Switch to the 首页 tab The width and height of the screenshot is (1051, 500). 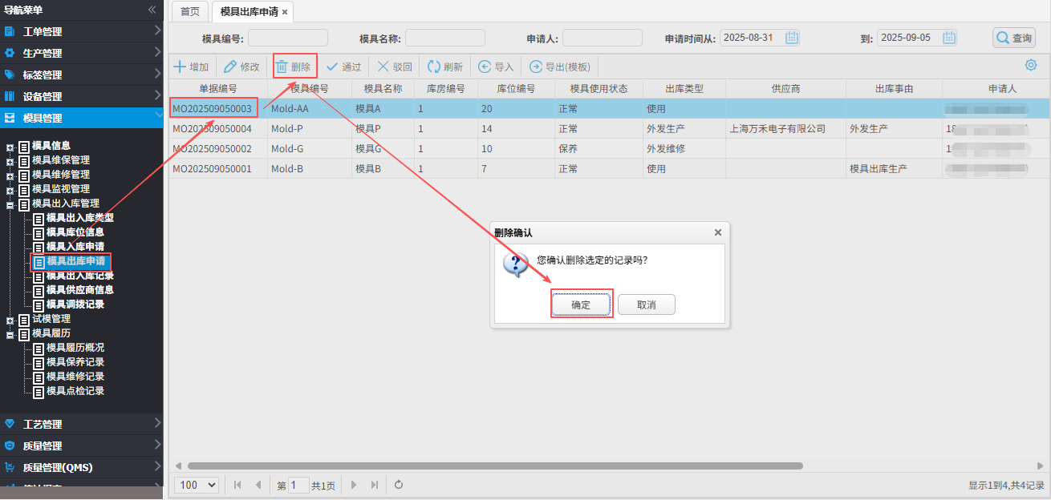(189, 12)
